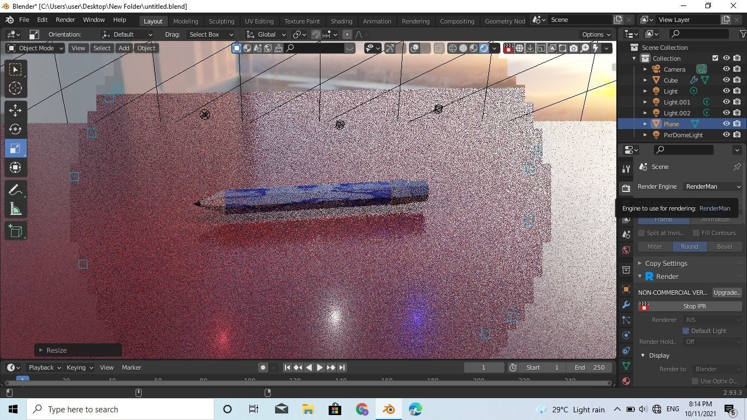Image resolution: width=747 pixels, height=420 pixels.
Task: Open the File menu
Action: click(24, 20)
